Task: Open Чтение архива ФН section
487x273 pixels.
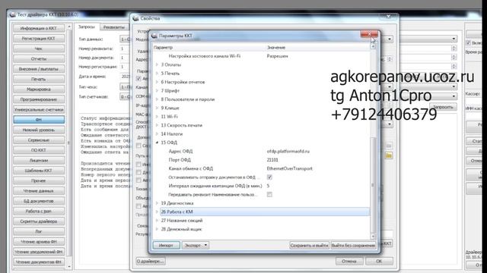Action: tap(39, 241)
